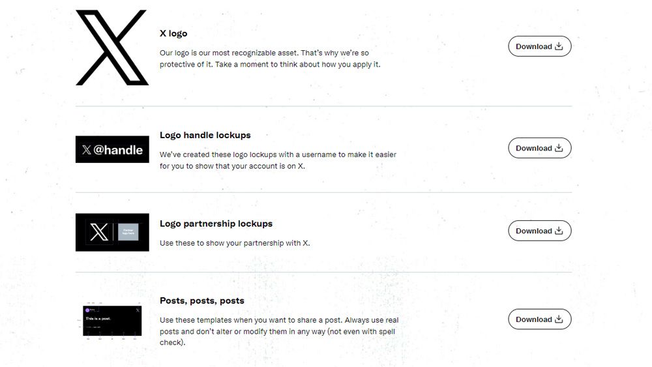Click the small X icon in the partnership lockup thumbnail
The image size is (652, 367).
point(98,232)
